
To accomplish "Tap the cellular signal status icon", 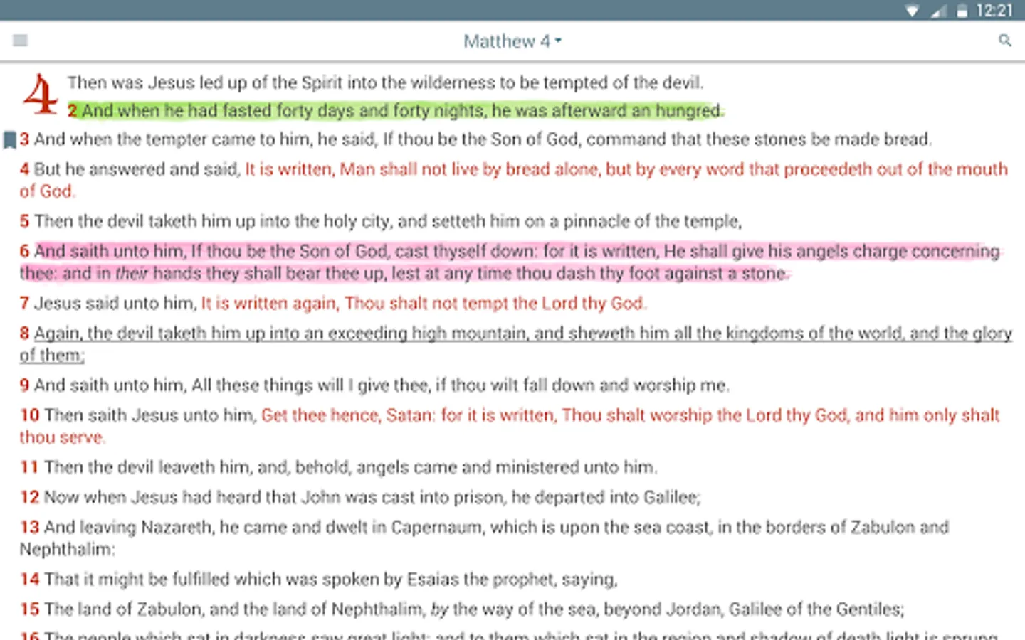I will [938, 11].
